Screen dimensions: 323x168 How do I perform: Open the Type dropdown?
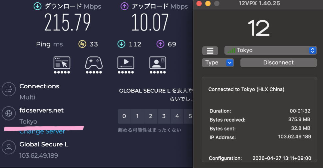coord(218,62)
